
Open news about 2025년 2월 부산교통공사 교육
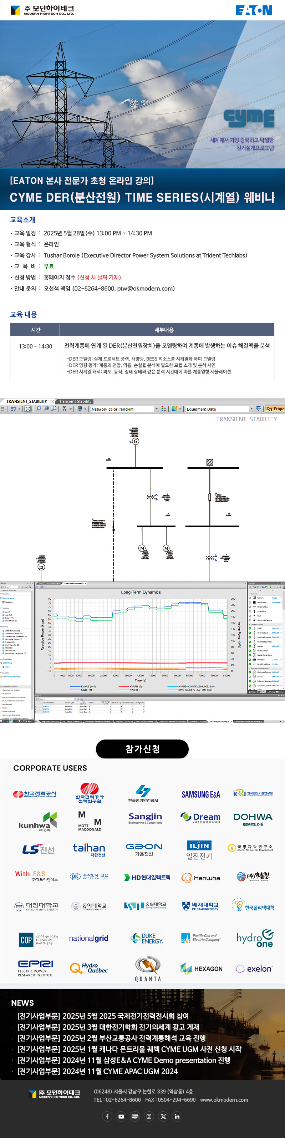pos(111,1038)
